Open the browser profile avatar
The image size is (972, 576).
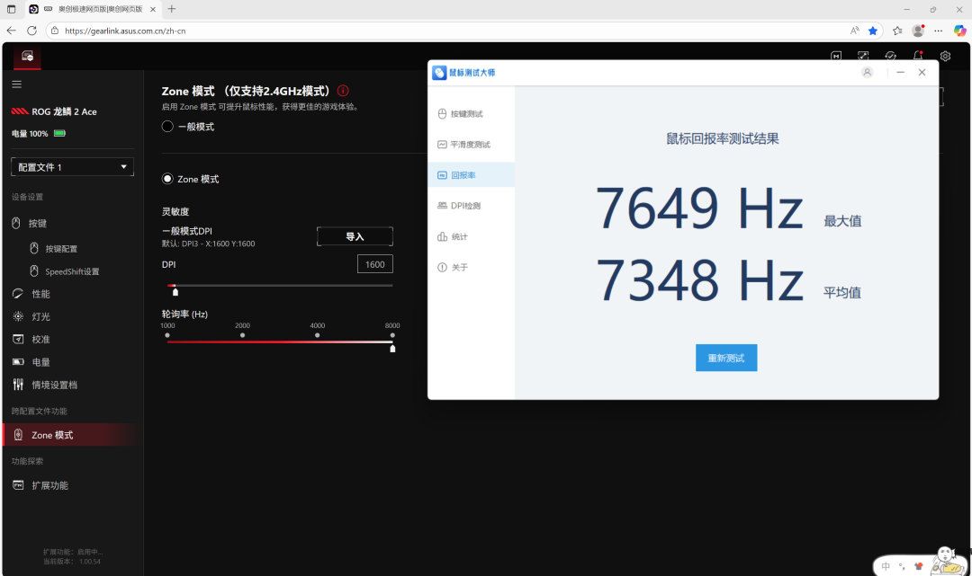[918, 31]
